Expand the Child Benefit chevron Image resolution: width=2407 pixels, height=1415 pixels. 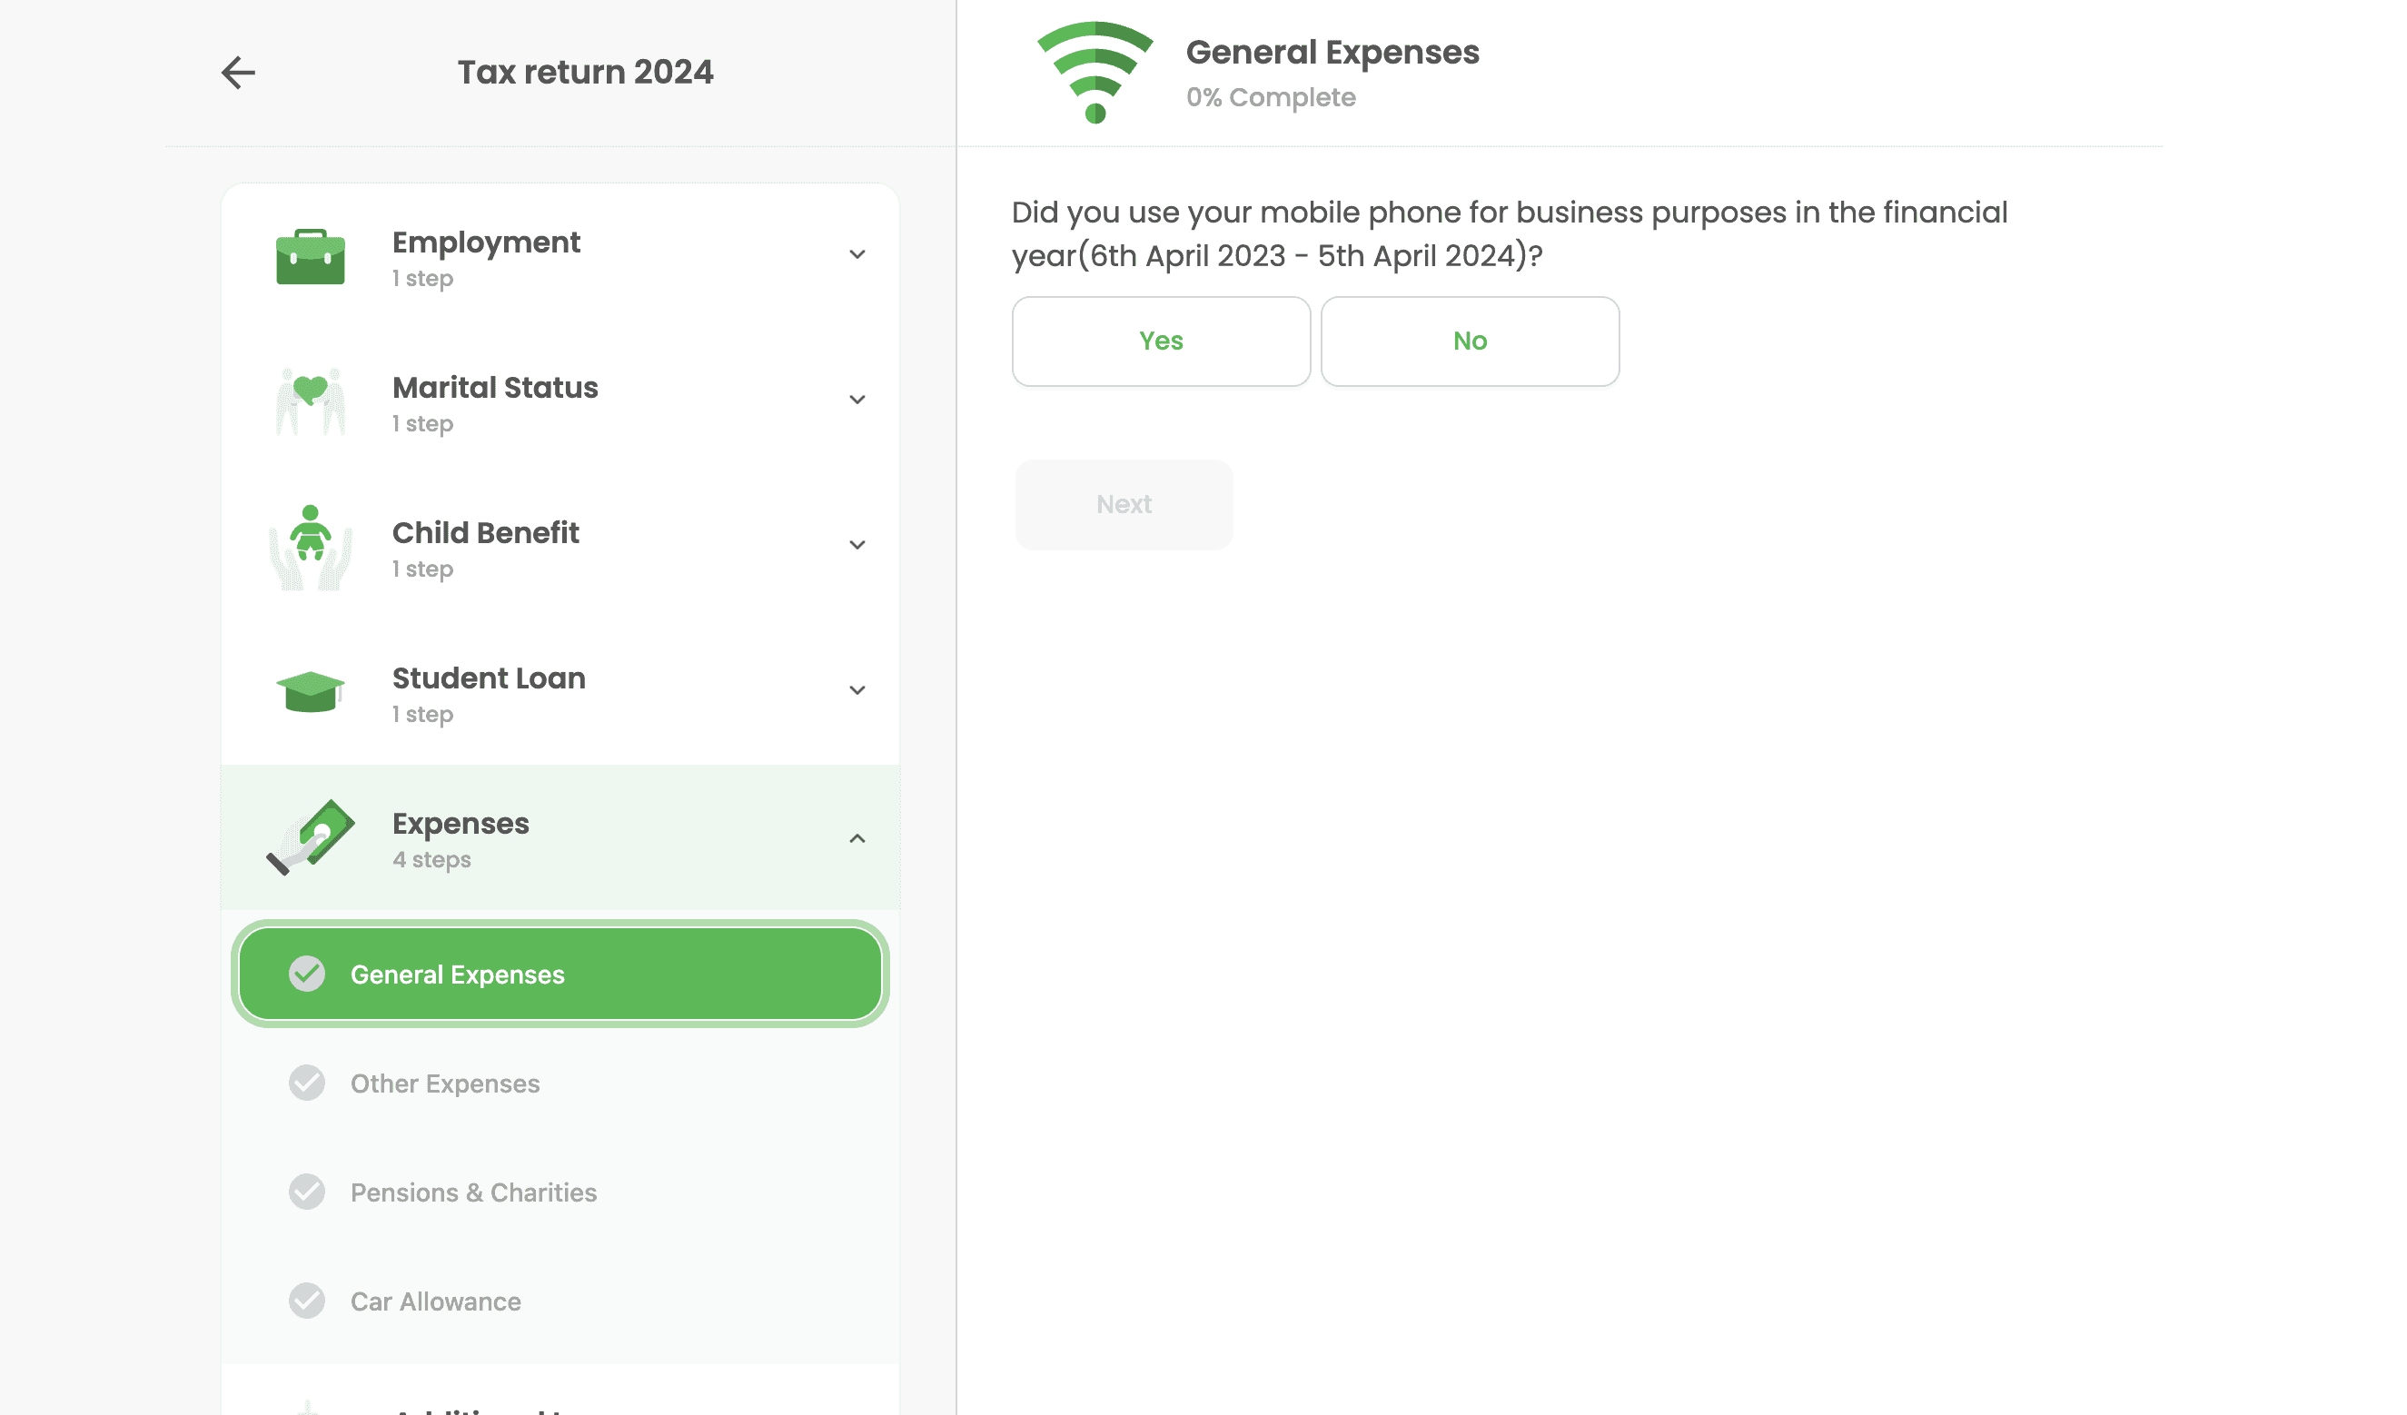tap(857, 545)
